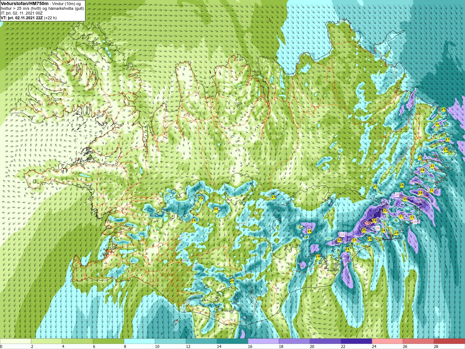
Task: Click legend tick label 16
Action: pyautogui.click(x=250, y=346)
